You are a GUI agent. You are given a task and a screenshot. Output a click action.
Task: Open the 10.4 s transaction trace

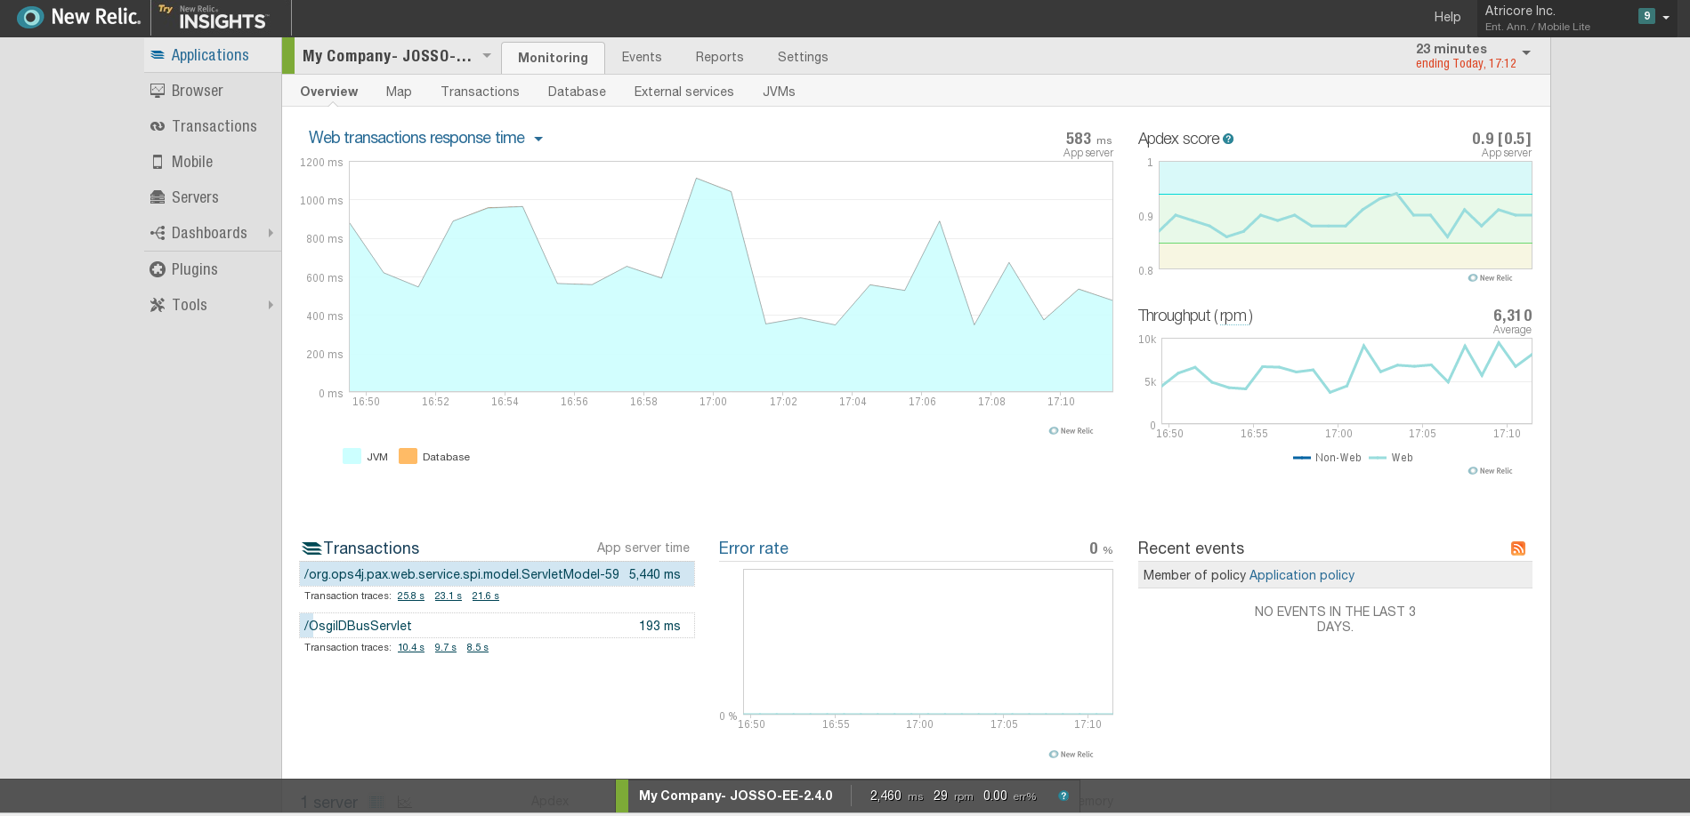(410, 647)
